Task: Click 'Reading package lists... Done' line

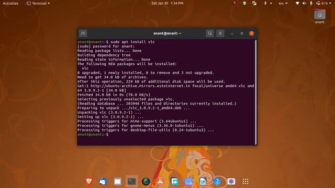Action: click(109, 51)
